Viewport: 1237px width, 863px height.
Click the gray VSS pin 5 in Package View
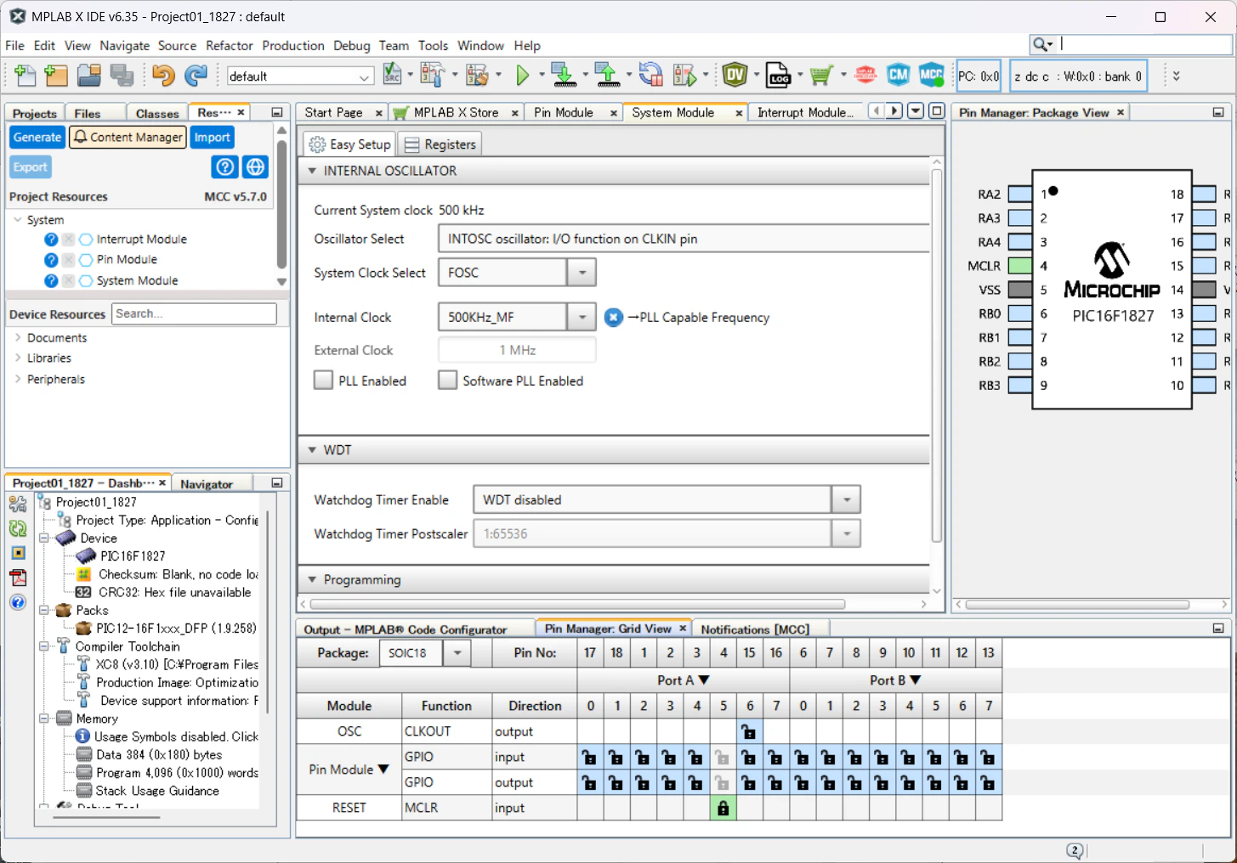coord(1019,290)
